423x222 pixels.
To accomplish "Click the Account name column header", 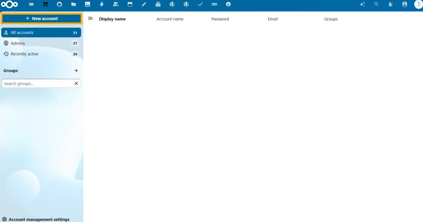I will coord(170,19).
